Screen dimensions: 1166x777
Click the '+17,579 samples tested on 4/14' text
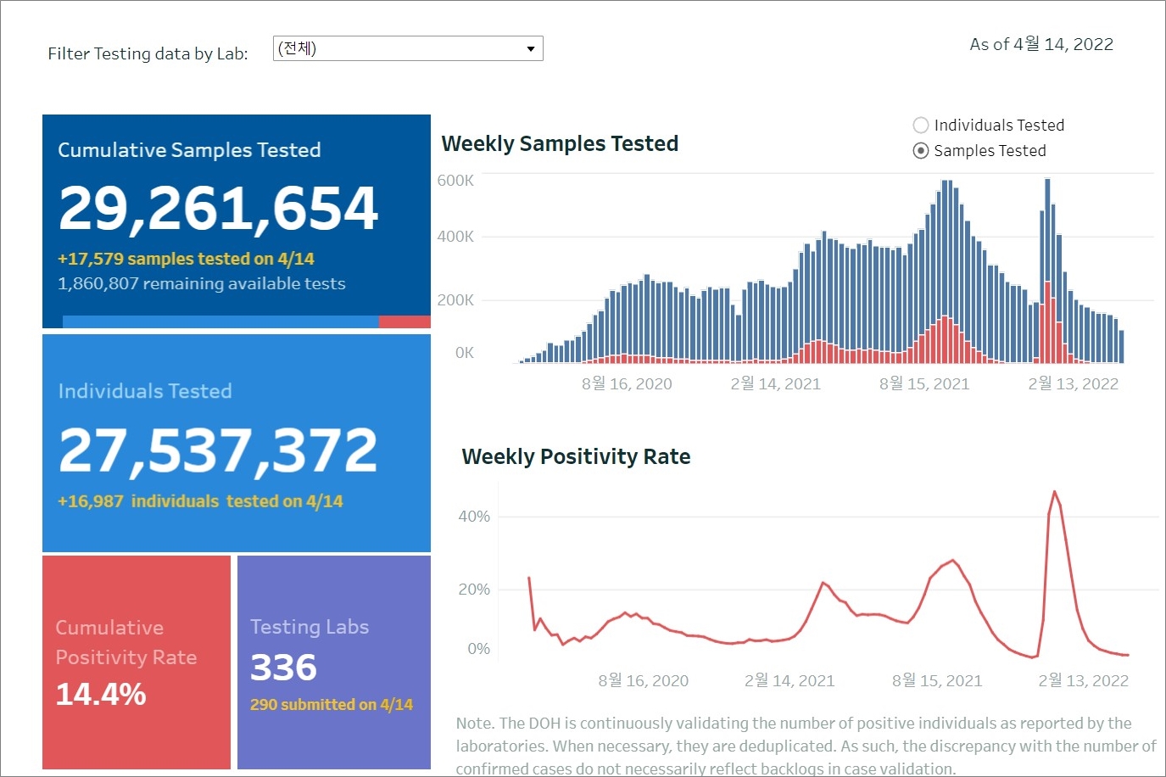[x=186, y=259]
